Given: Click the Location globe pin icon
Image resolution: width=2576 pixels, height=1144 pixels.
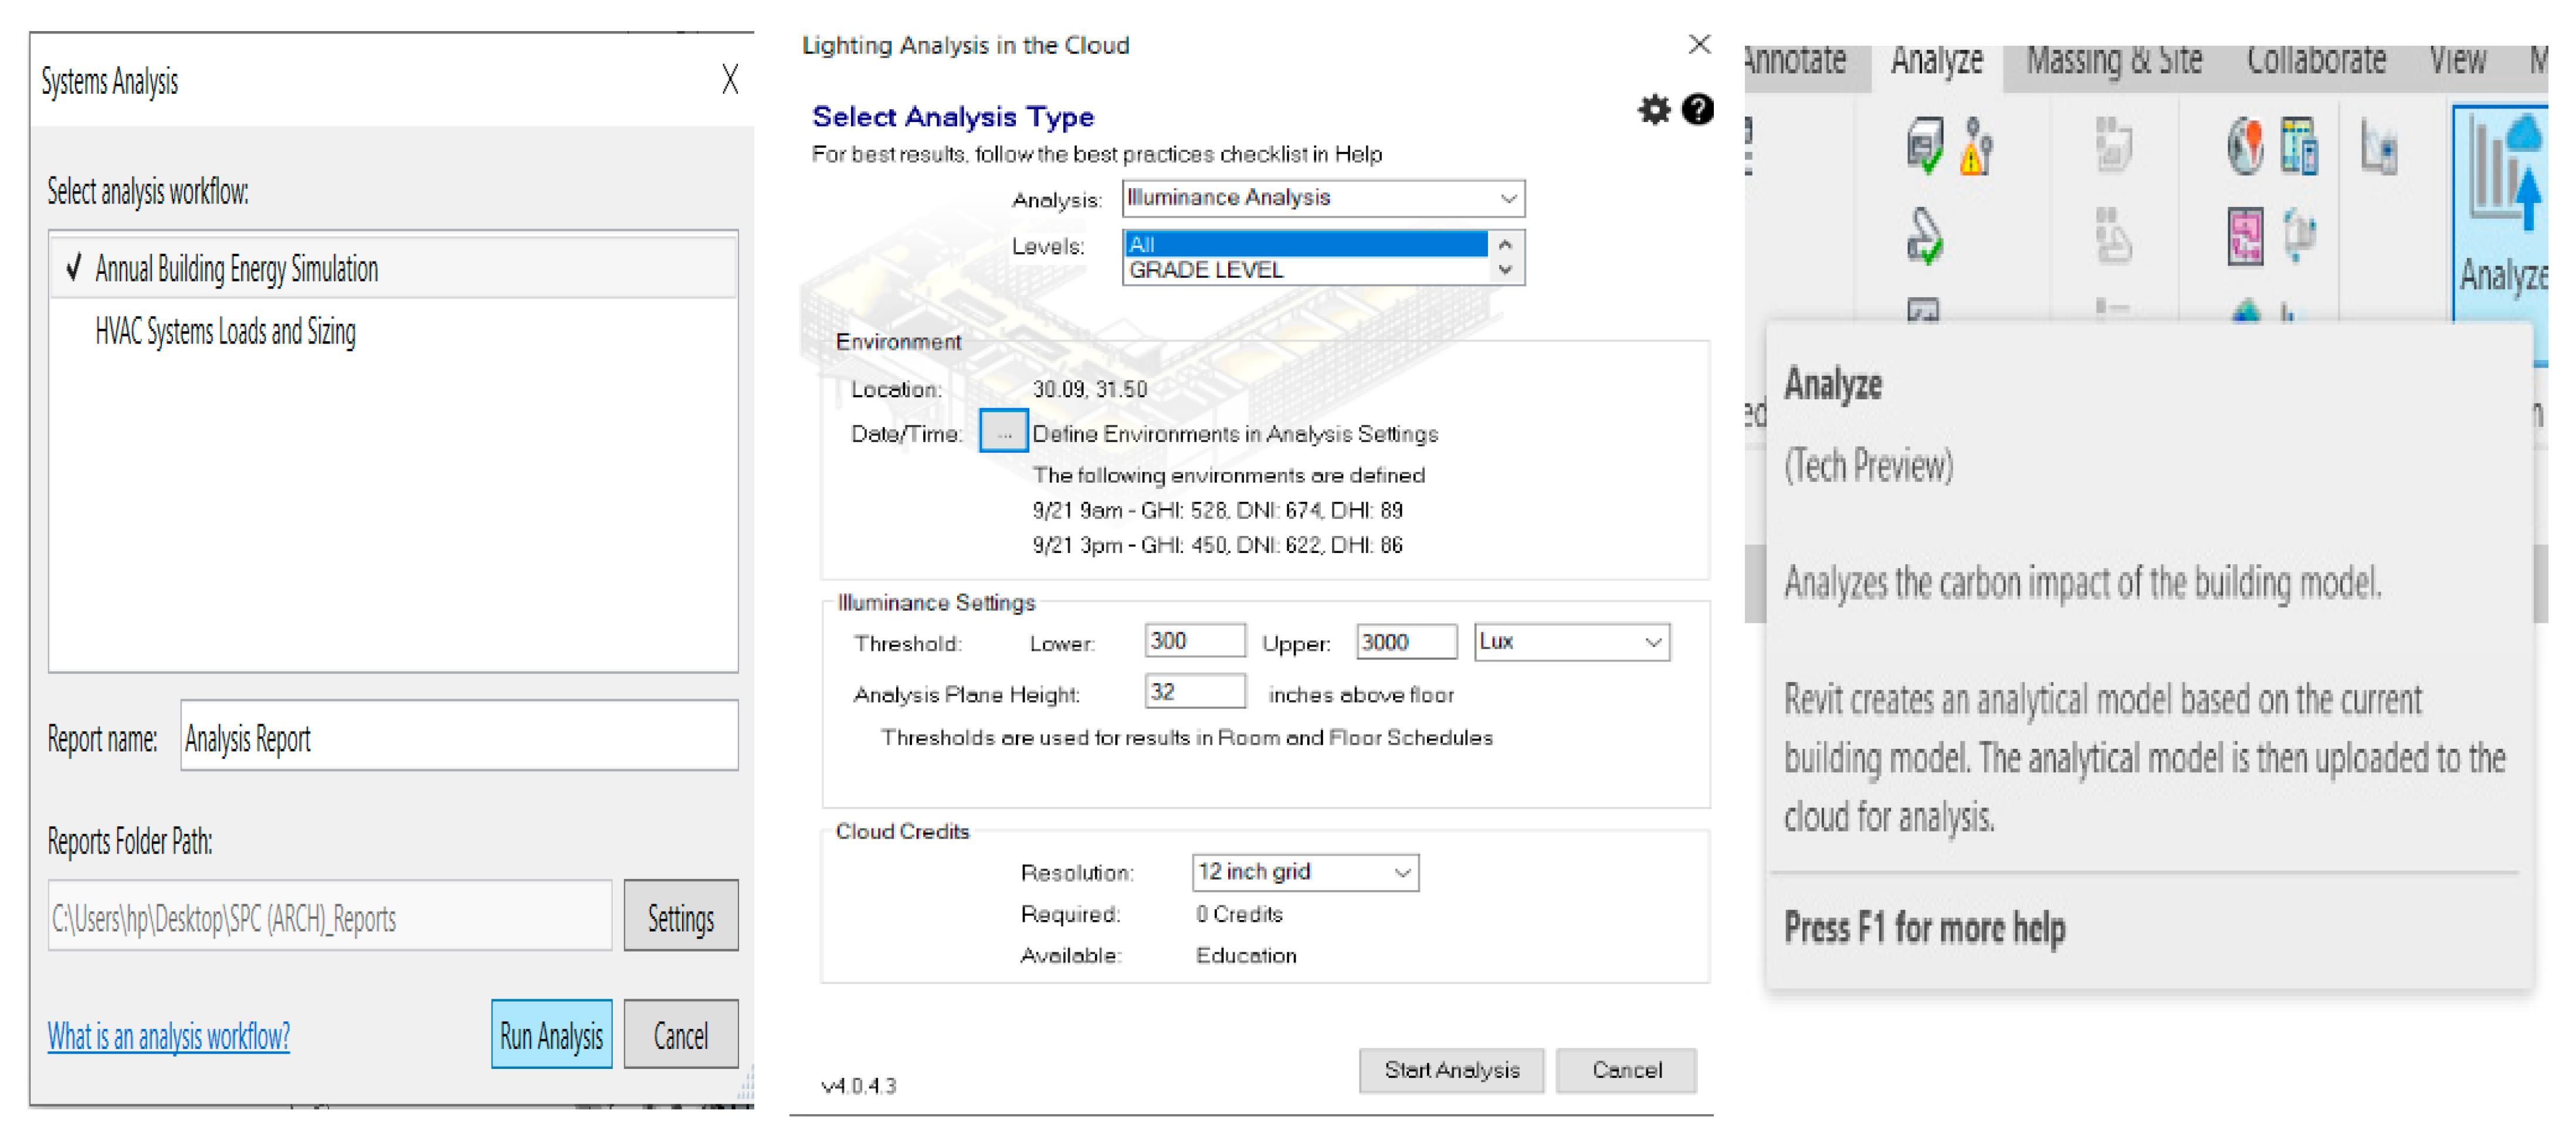Looking at the screenshot, I should tap(2245, 147).
